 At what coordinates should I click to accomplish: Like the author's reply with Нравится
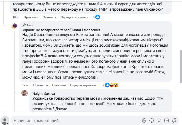pos(41,85)
